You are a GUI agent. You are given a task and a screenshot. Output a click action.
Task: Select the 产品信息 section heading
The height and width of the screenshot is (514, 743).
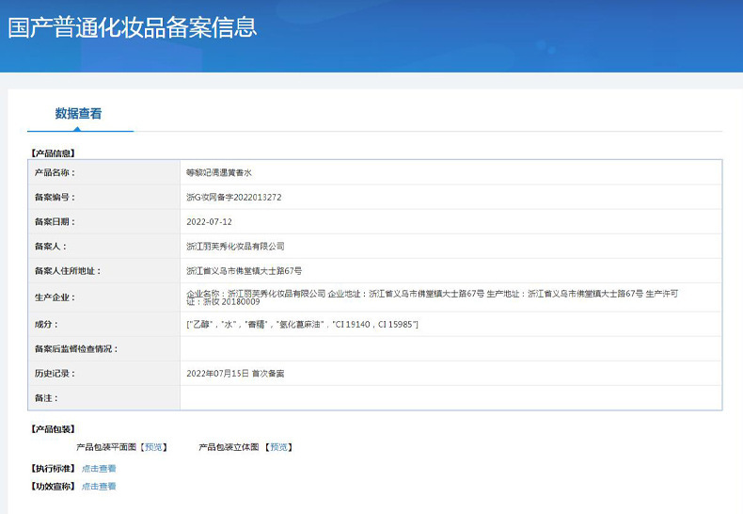click(x=53, y=153)
